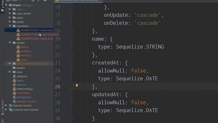Open package.json file

(x=24, y=97)
